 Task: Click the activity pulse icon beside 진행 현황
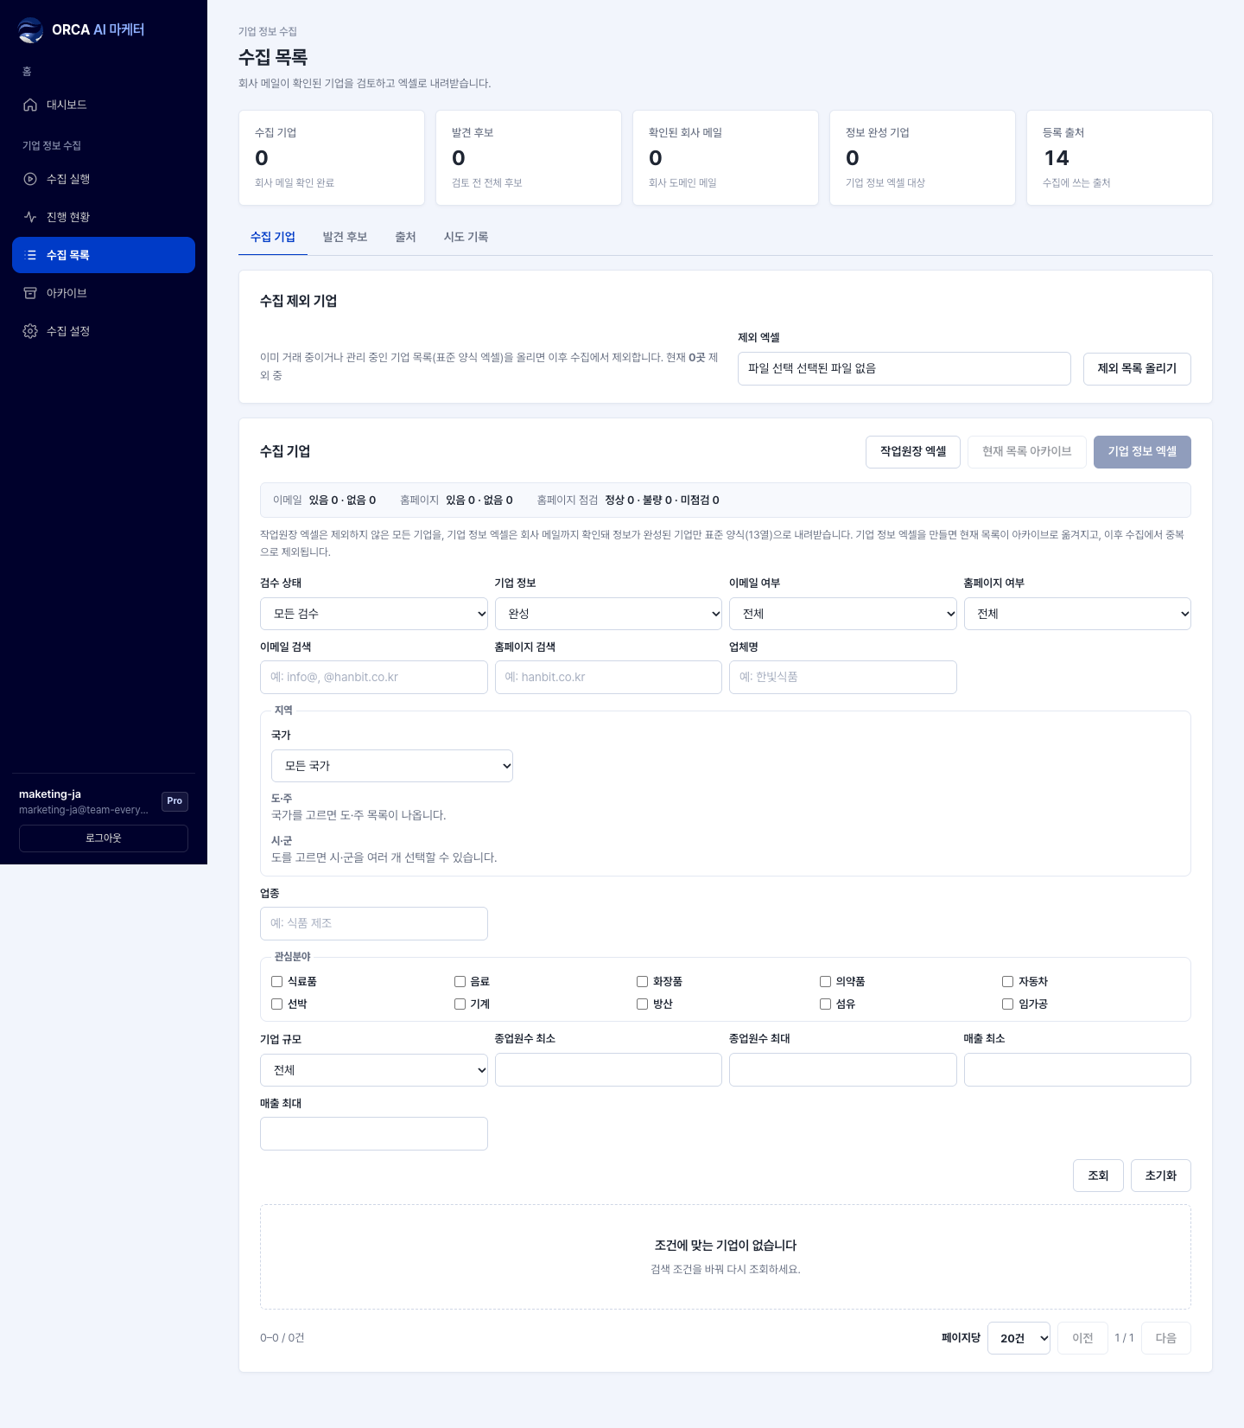30,217
